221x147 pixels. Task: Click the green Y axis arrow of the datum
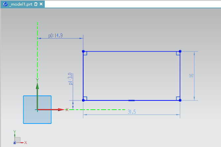[37, 95]
